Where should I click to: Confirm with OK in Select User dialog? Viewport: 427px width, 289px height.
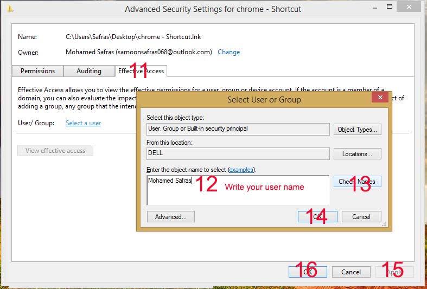(x=317, y=217)
